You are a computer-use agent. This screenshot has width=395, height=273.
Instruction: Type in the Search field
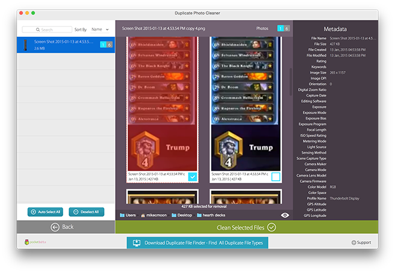coord(47,29)
